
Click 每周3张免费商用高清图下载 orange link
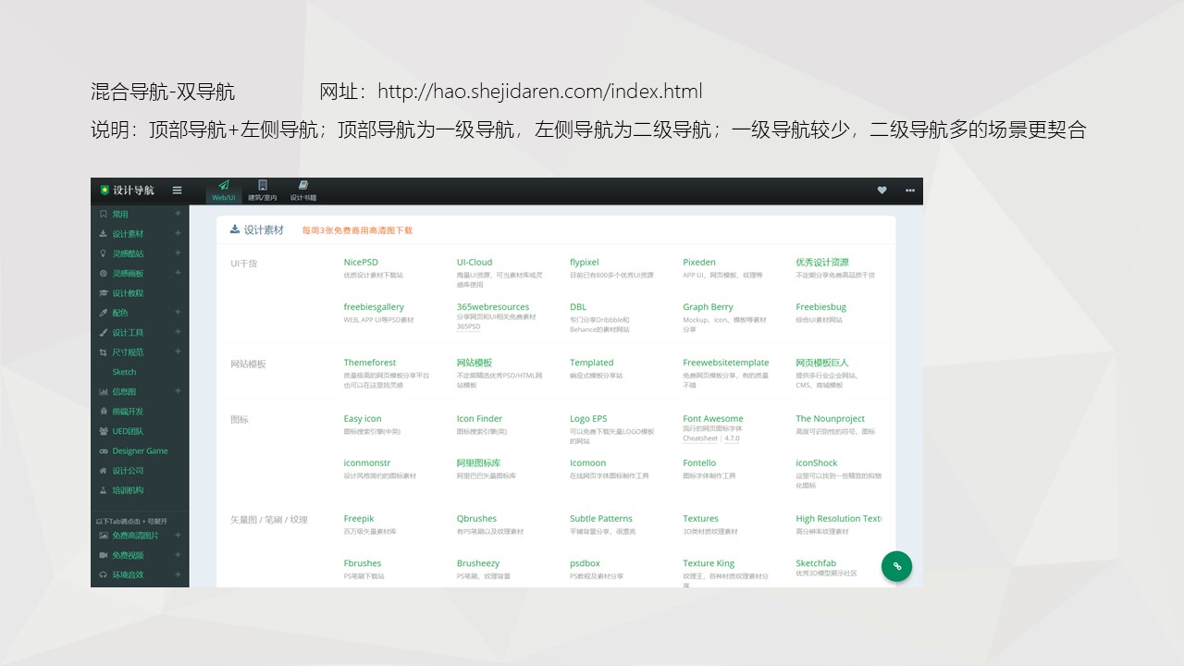tap(357, 230)
